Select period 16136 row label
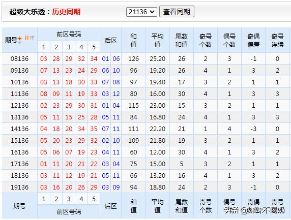The image size is (291, 220). pyautogui.click(x=19, y=152)
